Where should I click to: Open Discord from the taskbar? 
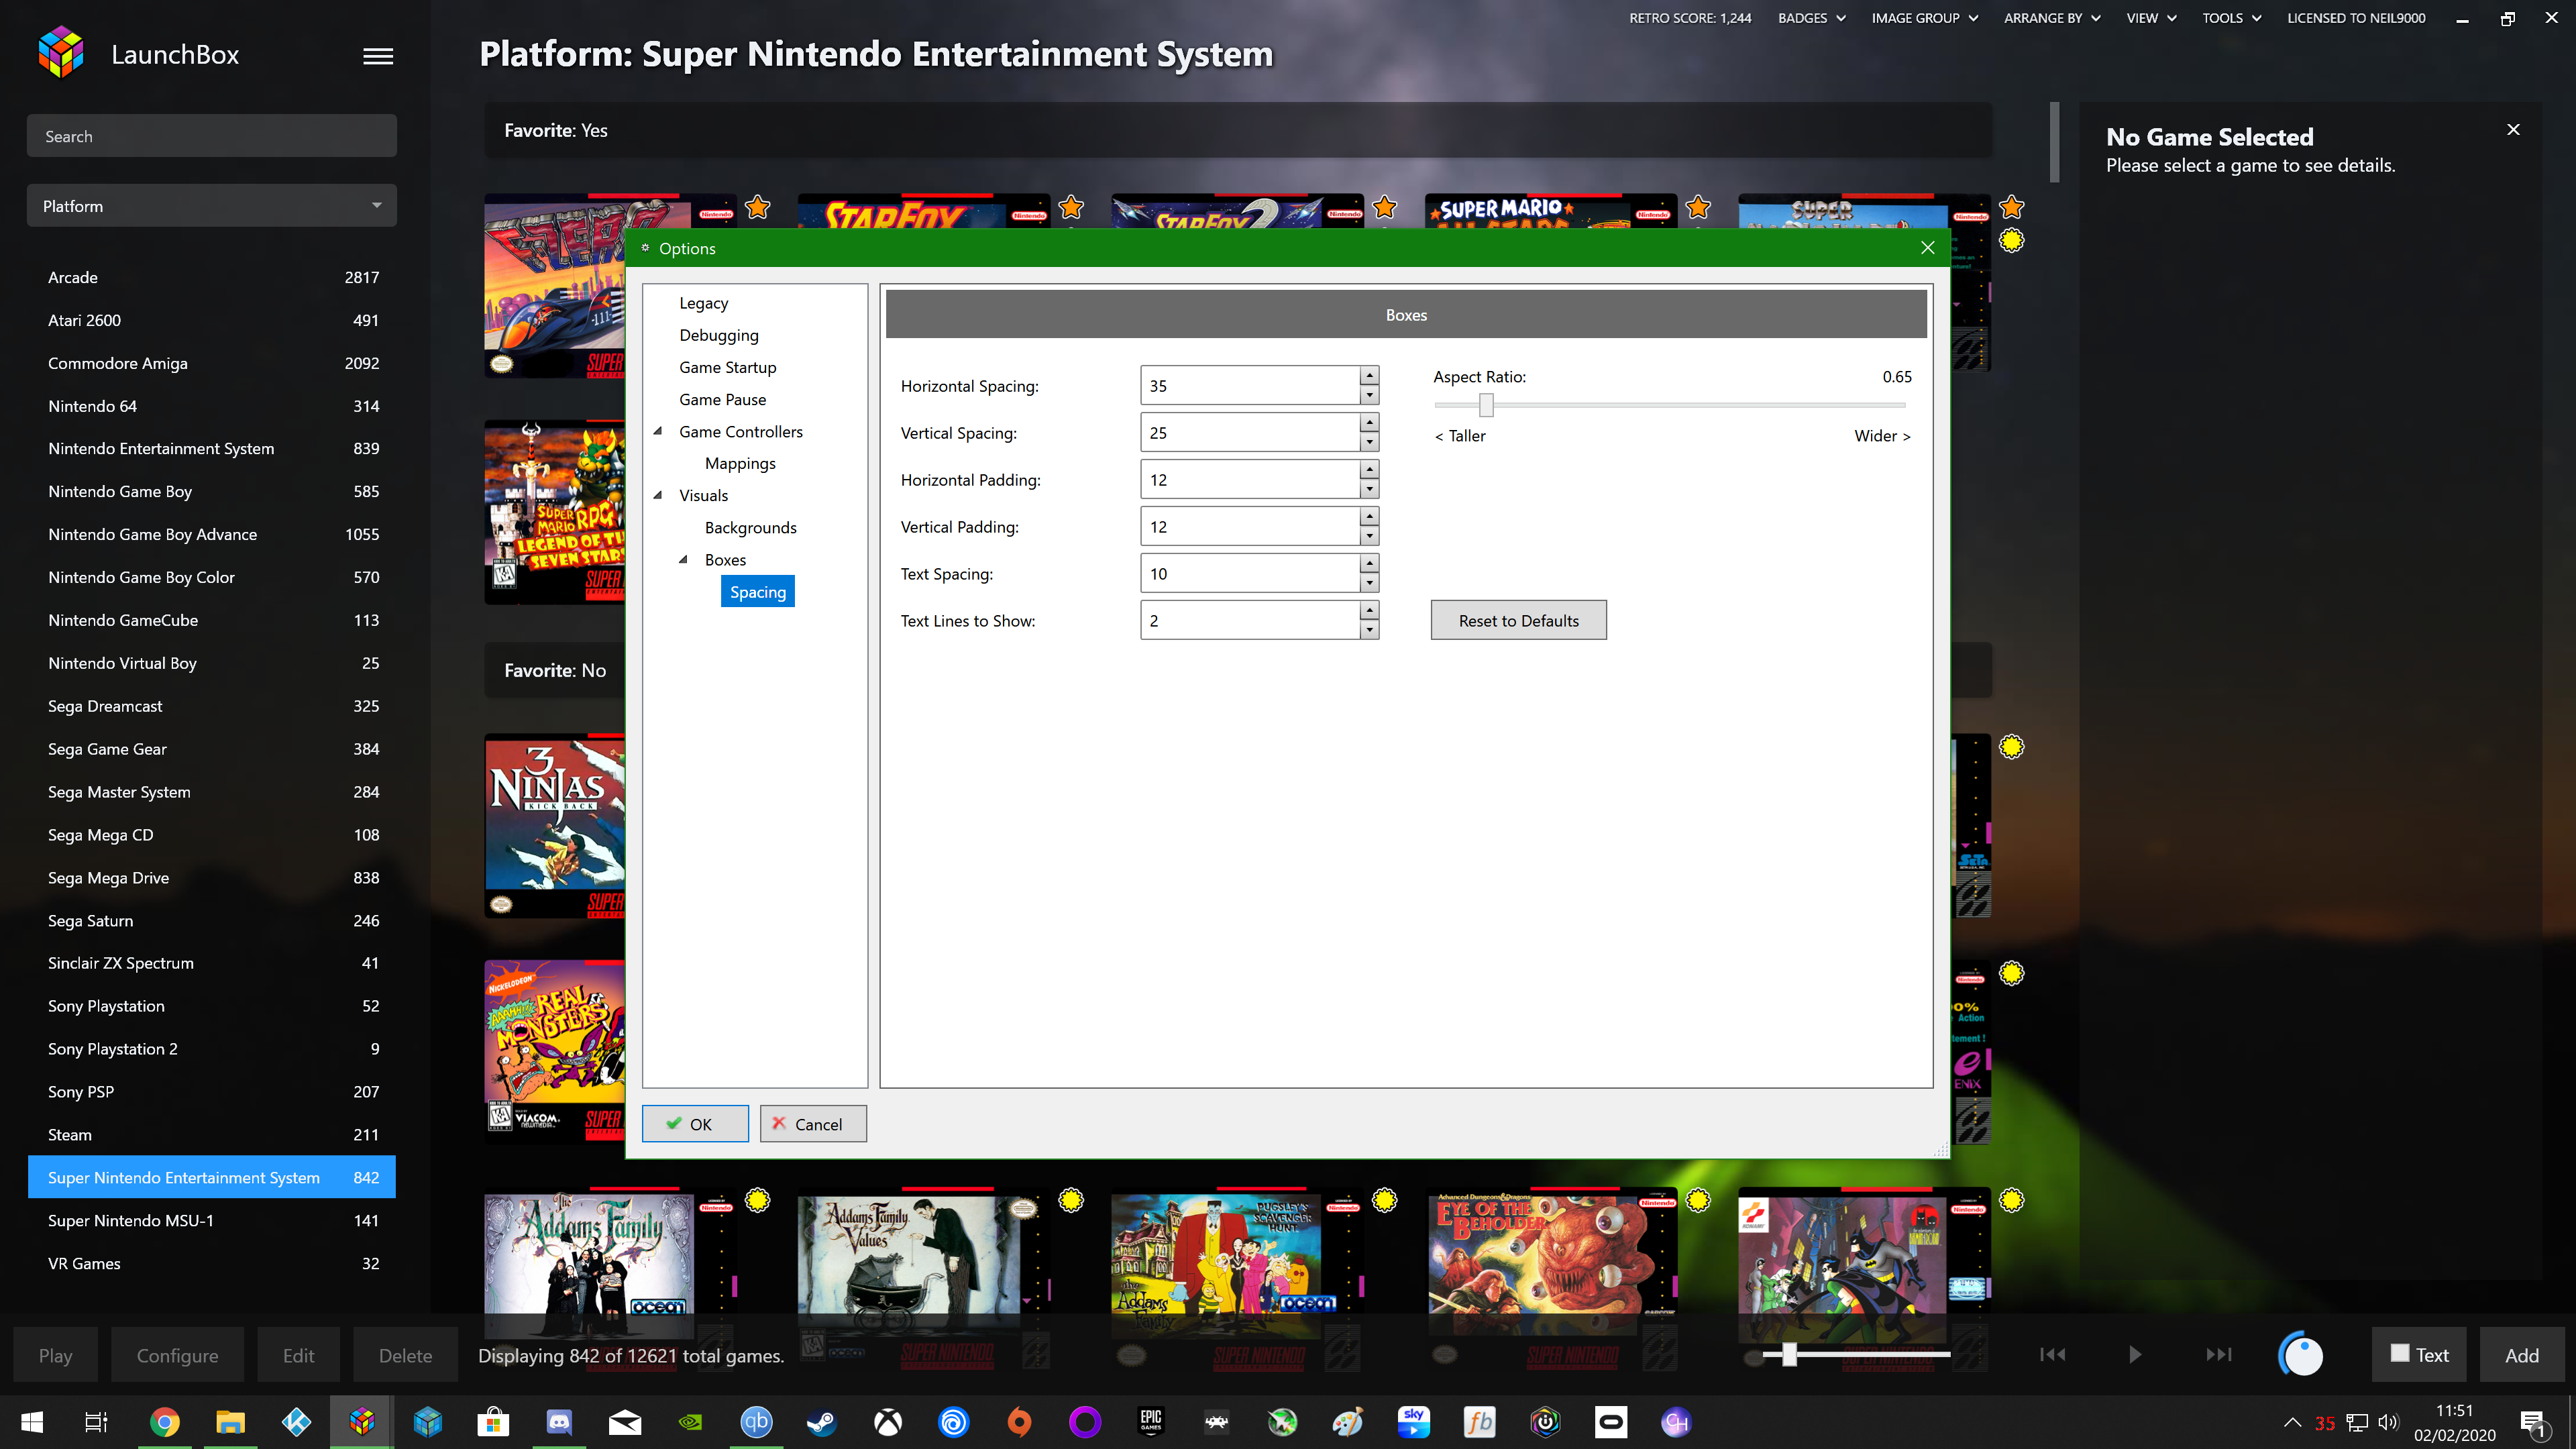pyautogui.click(x=559, y=1422)
